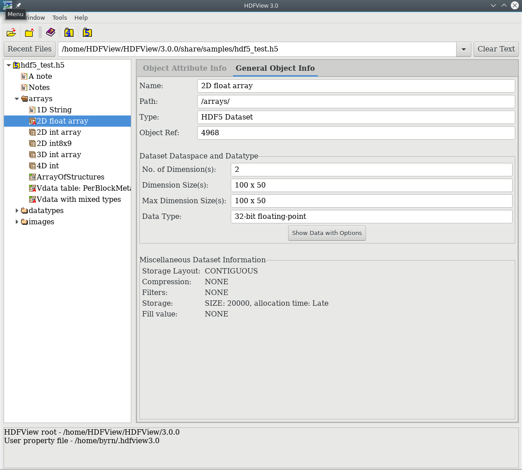The width and height of the screenshot is (522, 470).
Task: Click the HDF5 library version icon
Action: 87,32
